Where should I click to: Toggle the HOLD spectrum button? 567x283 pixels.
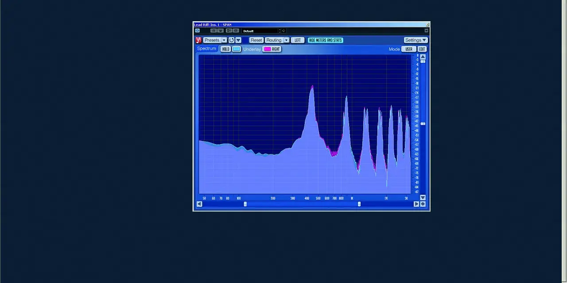tap(225, 49)
